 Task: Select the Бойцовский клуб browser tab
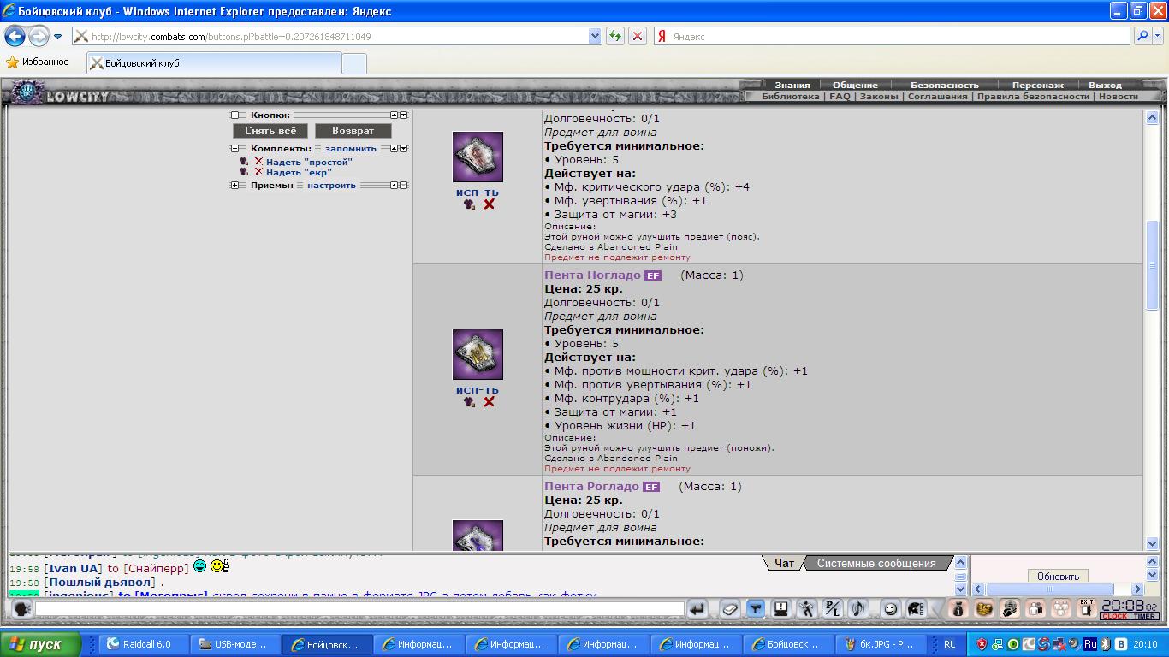pos(214,62)
